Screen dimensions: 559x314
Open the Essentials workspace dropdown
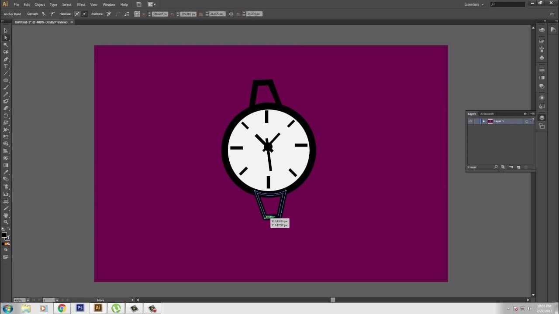(x=474, y=4)
